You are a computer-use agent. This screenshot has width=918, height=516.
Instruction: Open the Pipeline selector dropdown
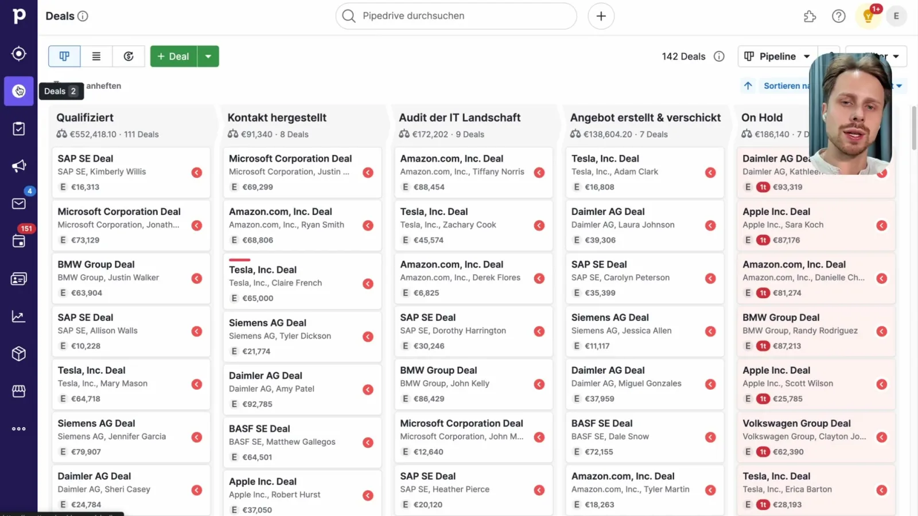(x=777, y=56)
